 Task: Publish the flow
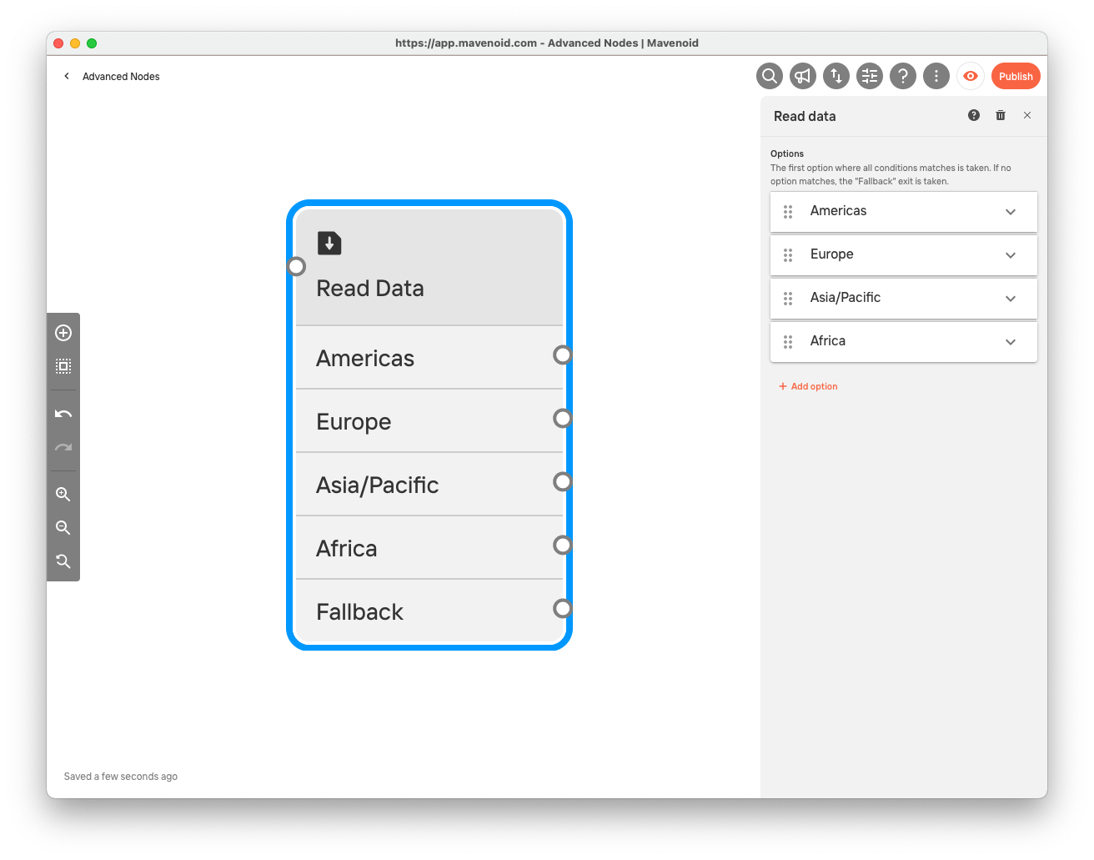1016,76
